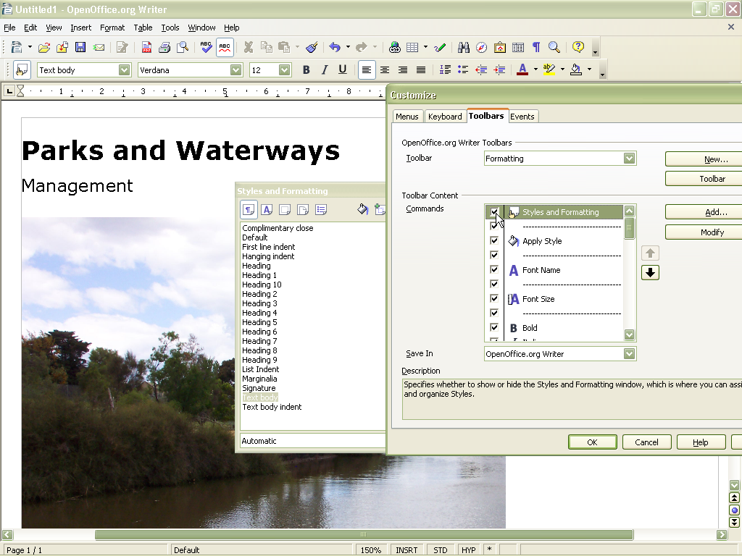Save the document with the floppy disk icon
Viewport: 742px width, 556px height.
pos(80,47)
